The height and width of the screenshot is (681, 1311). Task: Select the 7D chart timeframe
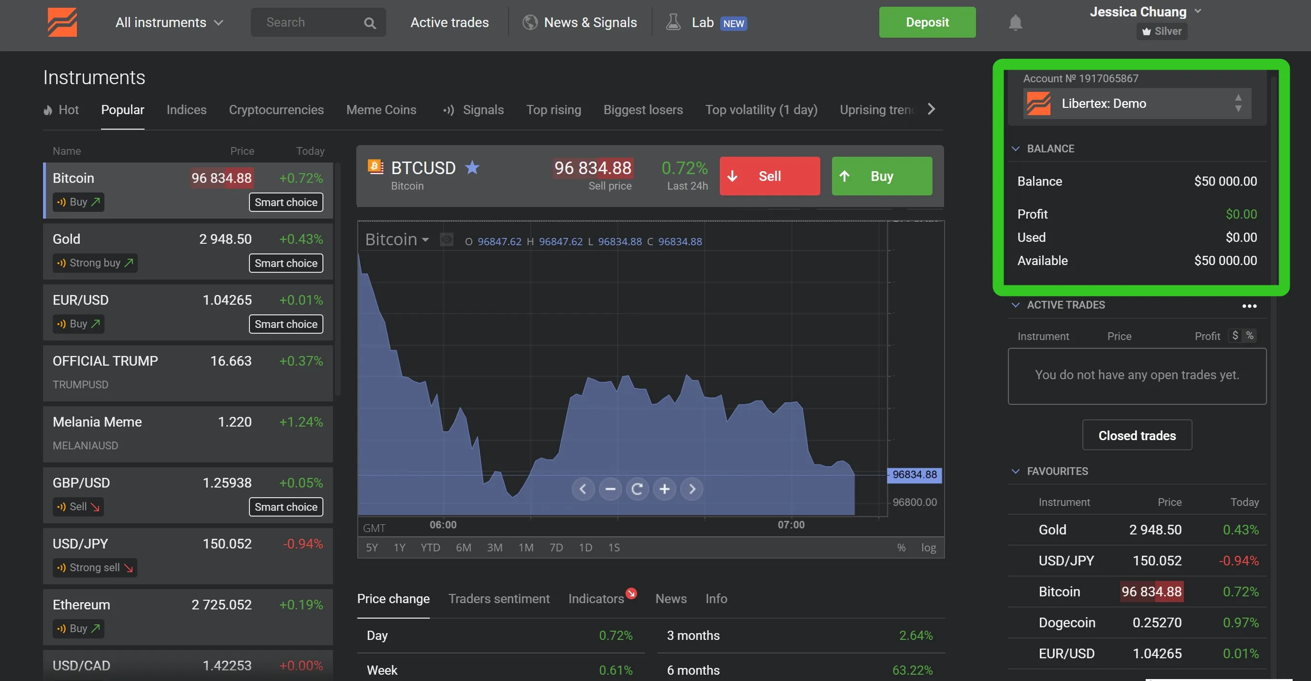click(x=556, y=548)
